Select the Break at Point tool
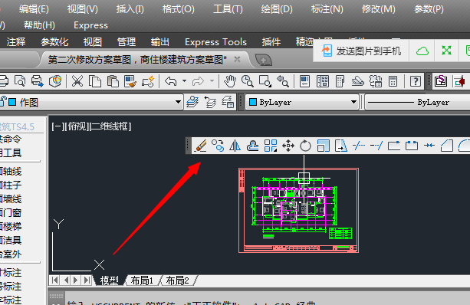The image size is (470, 305). coord(394,146)
